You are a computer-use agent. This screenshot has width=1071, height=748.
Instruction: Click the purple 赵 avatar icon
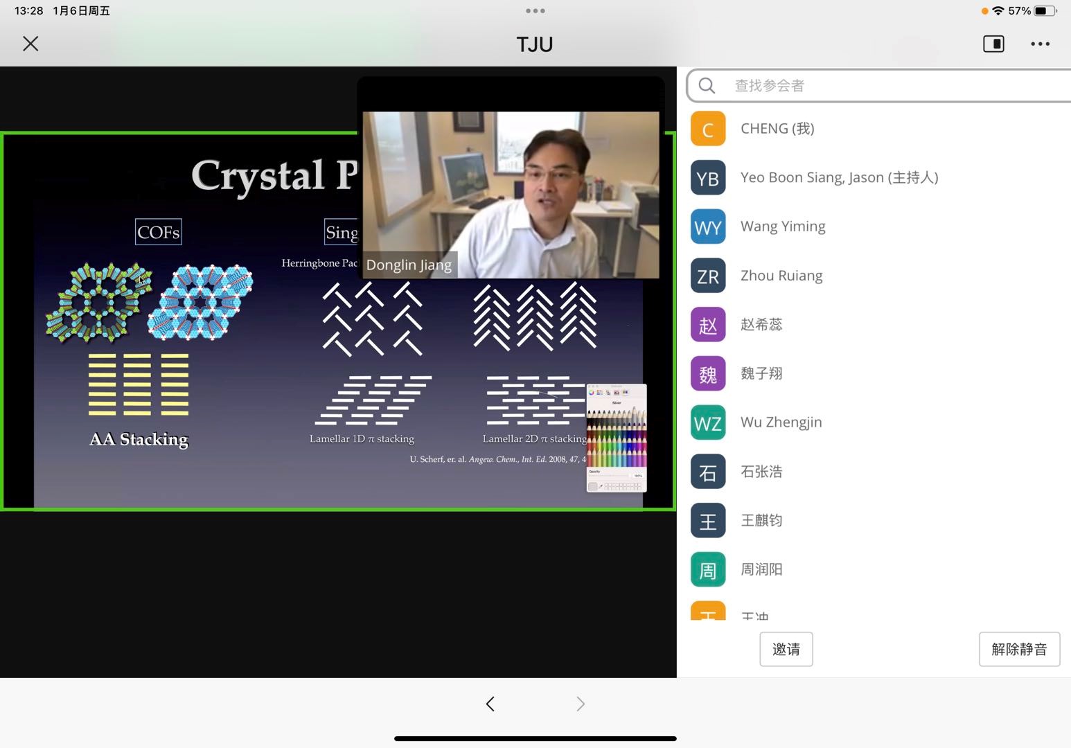click(x=708, y=325)
